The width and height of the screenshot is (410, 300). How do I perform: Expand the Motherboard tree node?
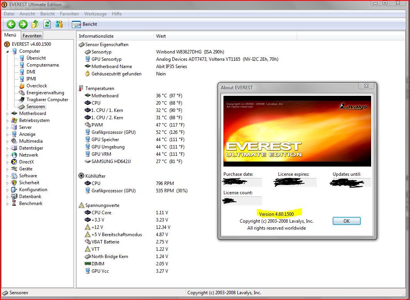(x=7, y=114)
